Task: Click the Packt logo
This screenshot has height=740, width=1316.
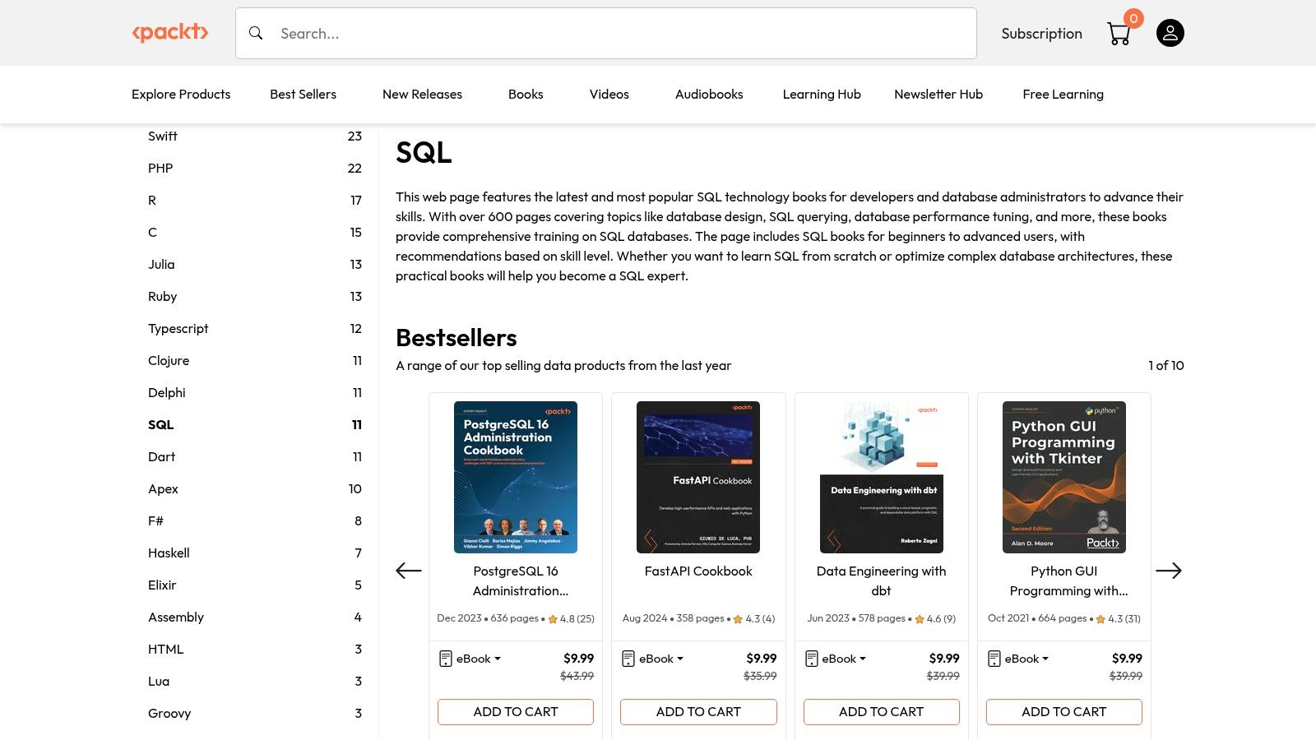Action: 170,33
